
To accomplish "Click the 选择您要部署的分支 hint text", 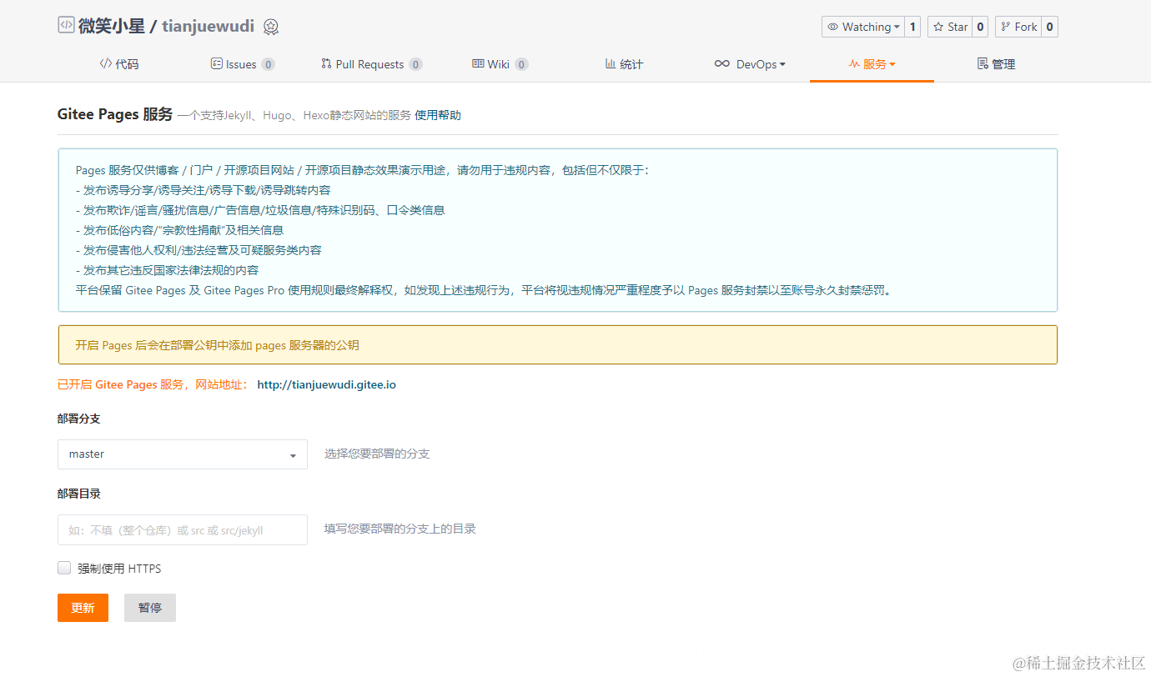I will coord(377,454).
